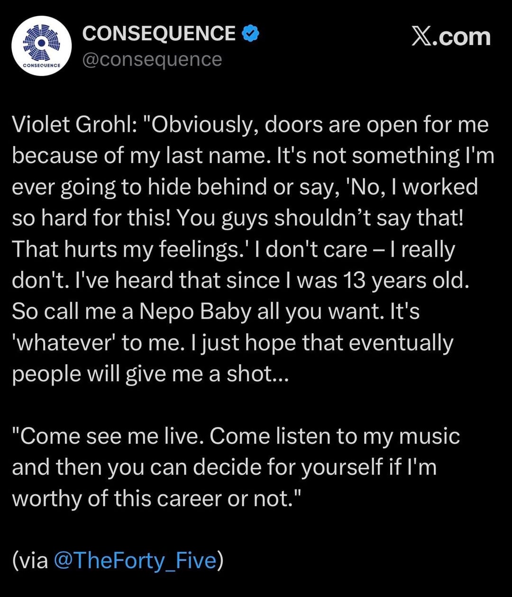
Task: Click the radial logo graphic inside the avatar
Action: [x=41, y=42]
